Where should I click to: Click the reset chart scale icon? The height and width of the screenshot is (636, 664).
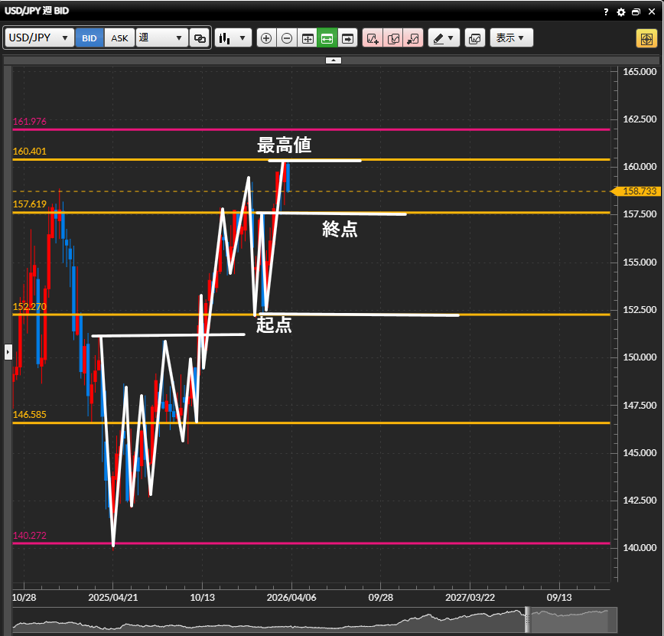(308, 38)
